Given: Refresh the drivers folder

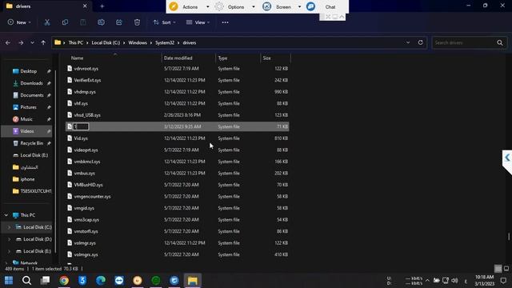Looking at the screenshot, I should [420, 42].
